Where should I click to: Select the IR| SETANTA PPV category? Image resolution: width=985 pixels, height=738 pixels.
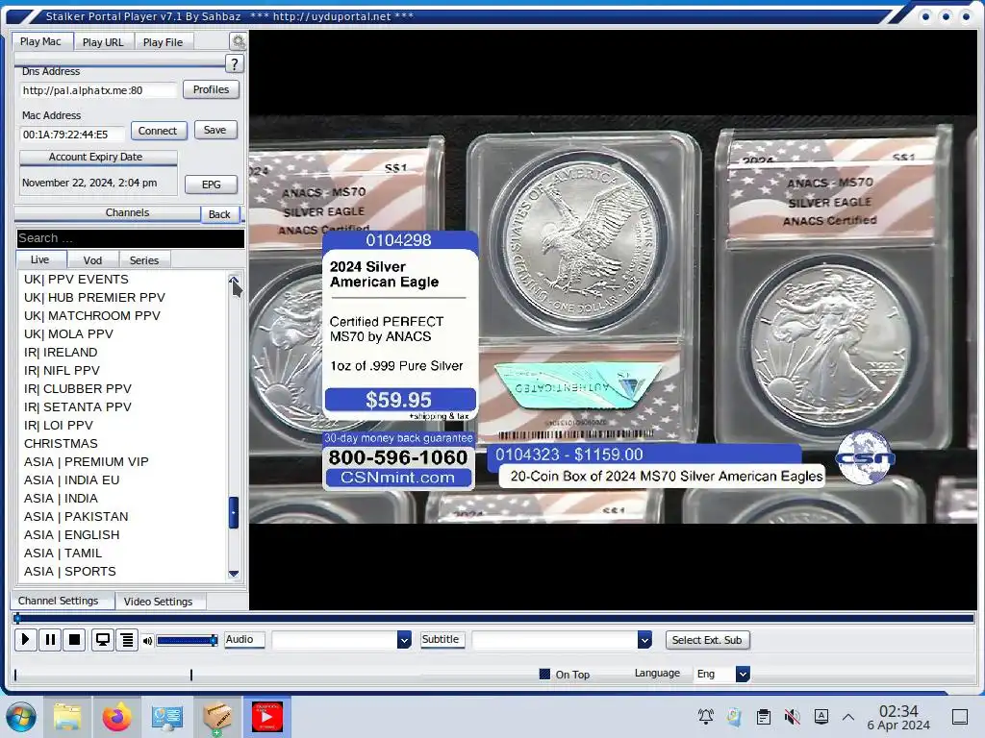click(x=78, y=406)
